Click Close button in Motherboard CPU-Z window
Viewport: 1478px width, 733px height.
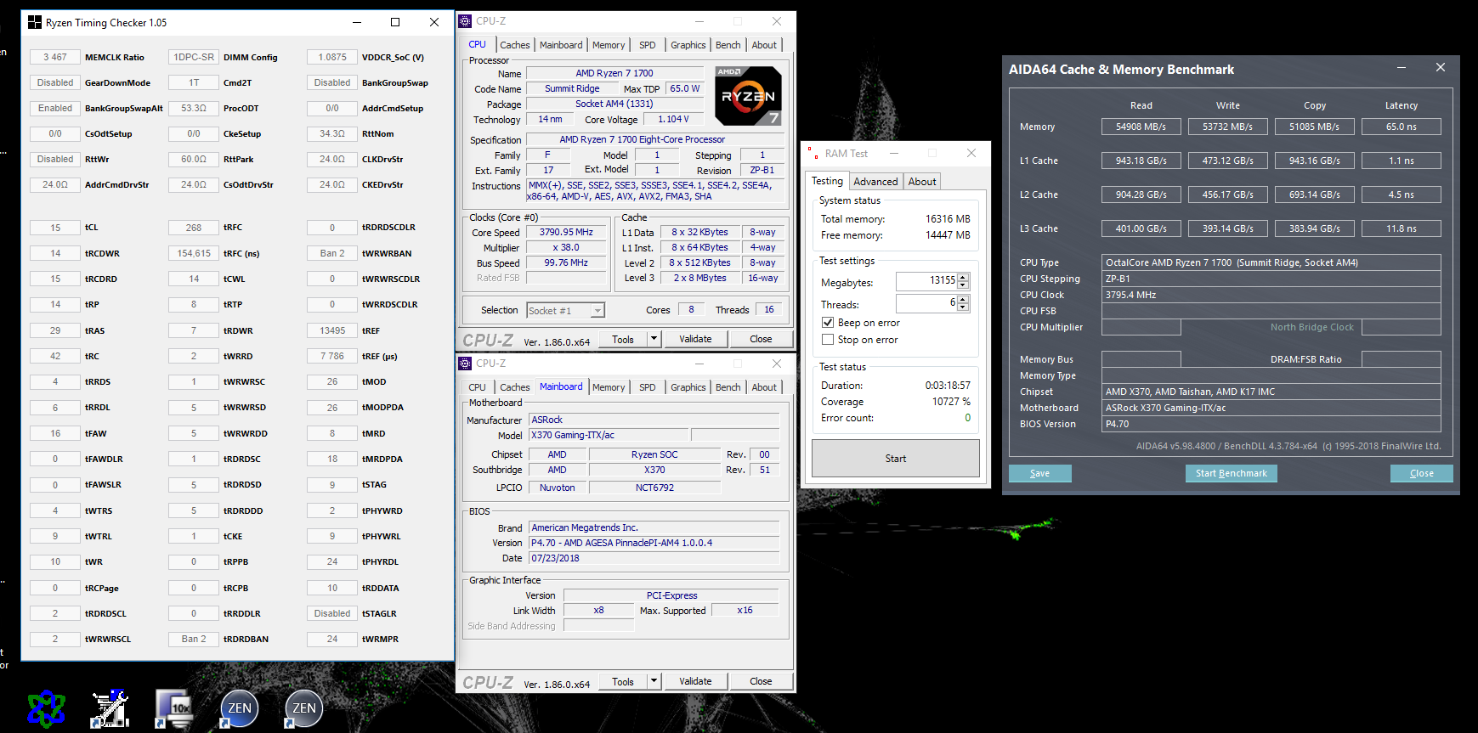pos(761,681)
